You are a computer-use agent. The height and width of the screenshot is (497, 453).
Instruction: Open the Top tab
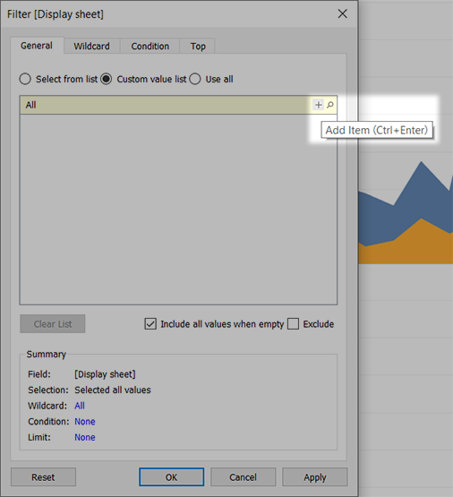click(x=198, y=47)
